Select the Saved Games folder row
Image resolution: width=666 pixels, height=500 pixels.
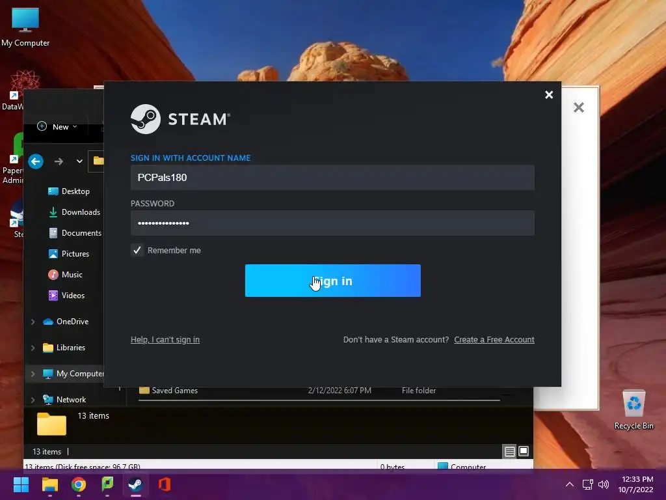319,391
